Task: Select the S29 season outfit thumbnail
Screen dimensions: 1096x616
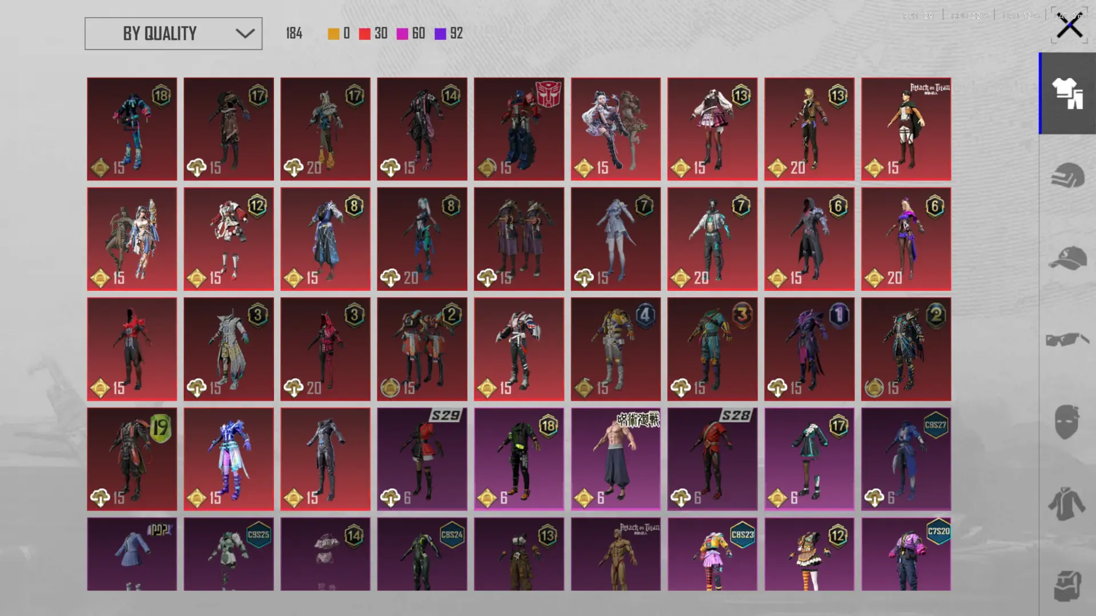Action: (x=422, y=459)
